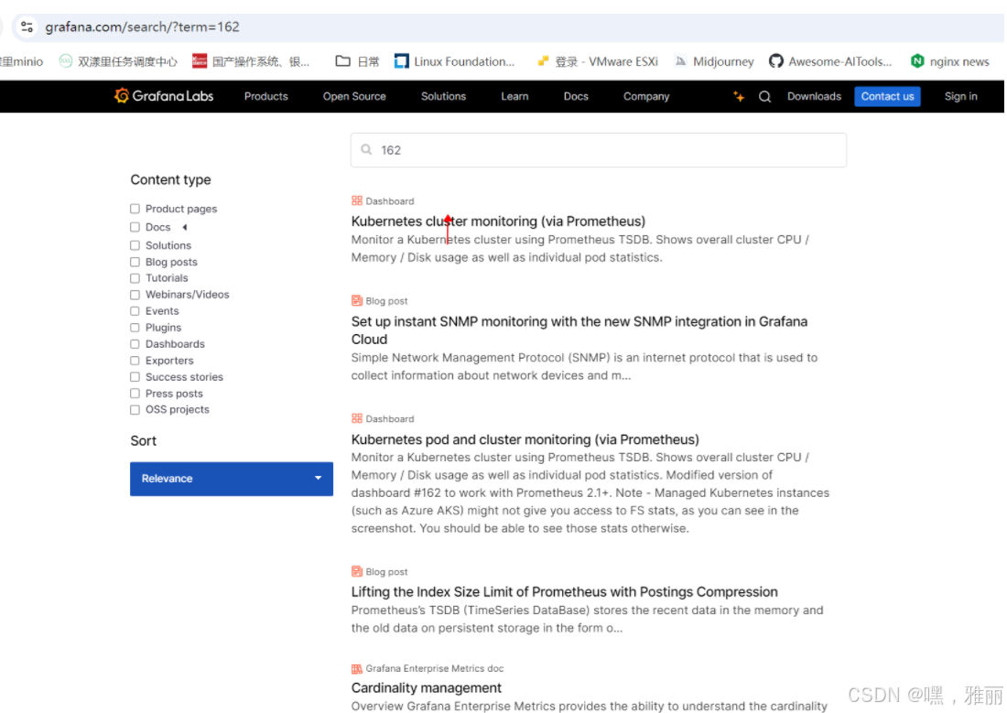Check the Solutions filter
The image size is (1007, 713).
tap(135, 245)
